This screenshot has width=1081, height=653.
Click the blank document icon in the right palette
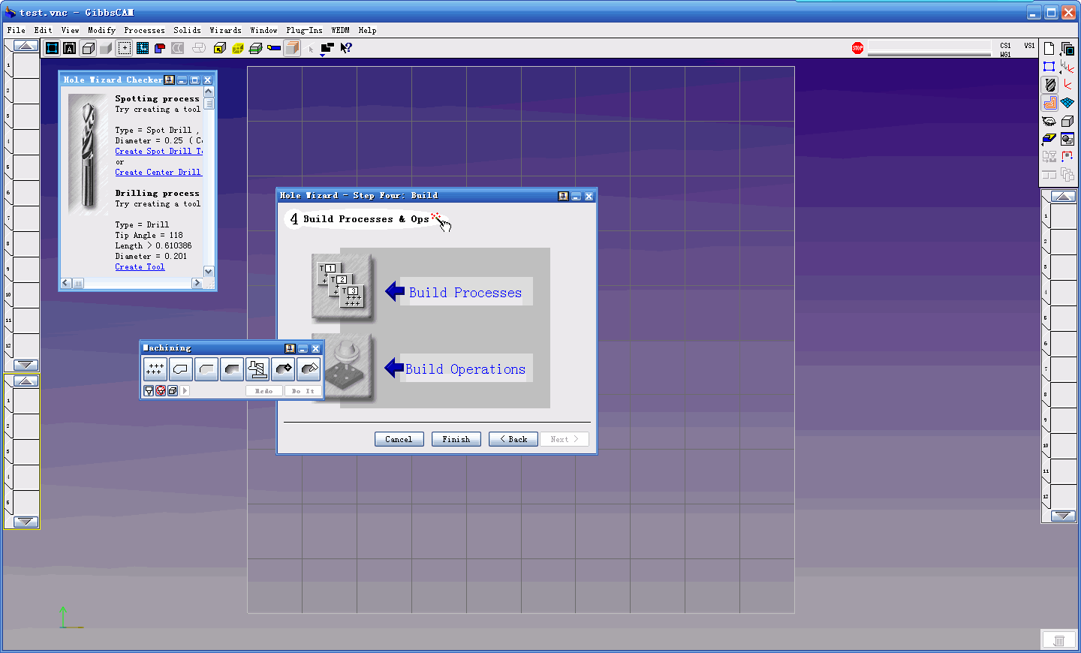[x=1049, y=49]
